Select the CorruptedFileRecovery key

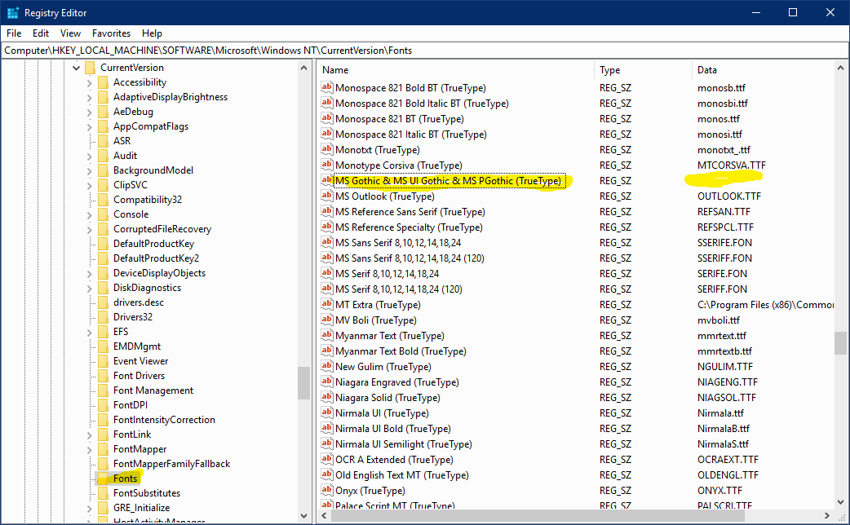click(162, 228)
